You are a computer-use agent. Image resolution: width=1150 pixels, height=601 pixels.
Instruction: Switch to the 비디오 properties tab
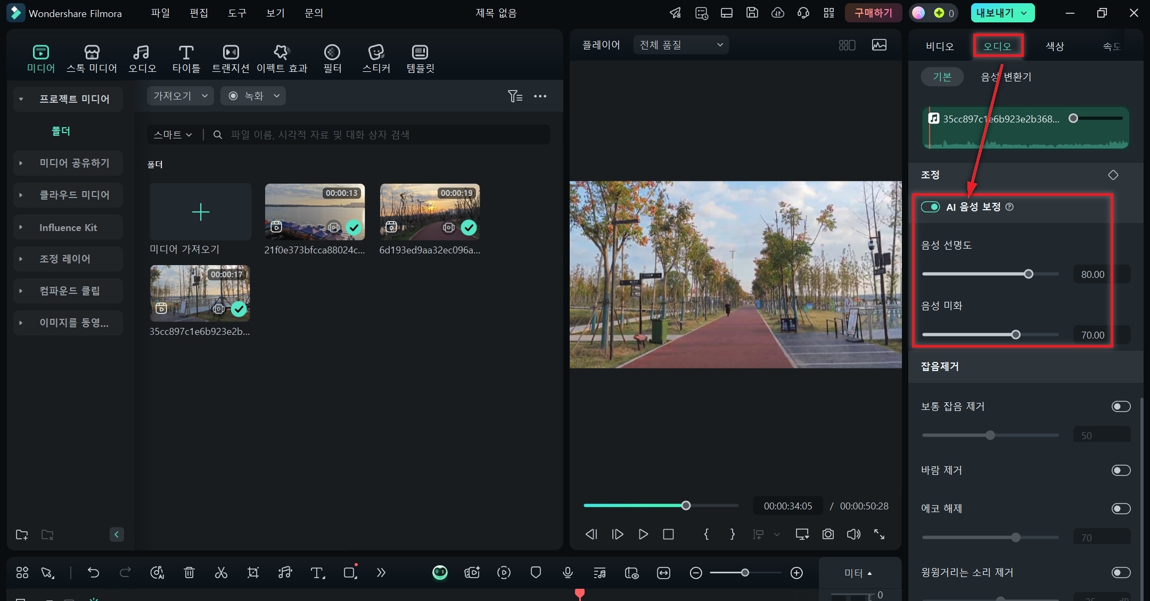(x=940, y=46)
